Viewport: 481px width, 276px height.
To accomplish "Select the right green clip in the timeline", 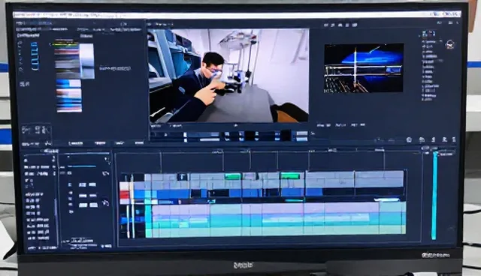I will click(290, 176).
